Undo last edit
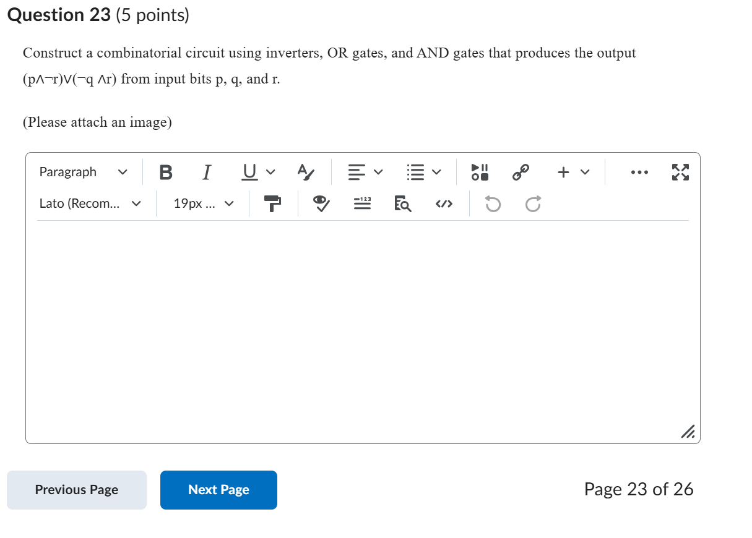This screenshot has height=538, width=752. [x=492, y=203]
